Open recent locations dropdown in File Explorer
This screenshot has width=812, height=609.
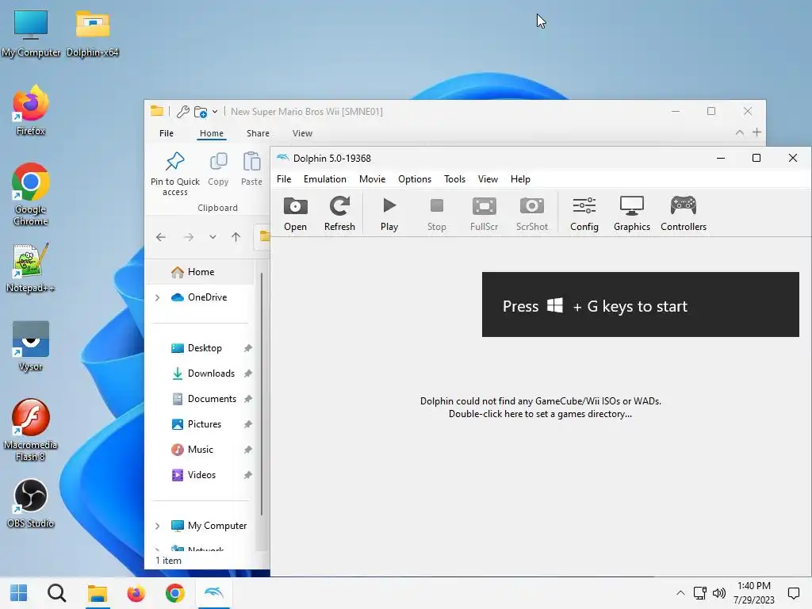tap(213, 237)
